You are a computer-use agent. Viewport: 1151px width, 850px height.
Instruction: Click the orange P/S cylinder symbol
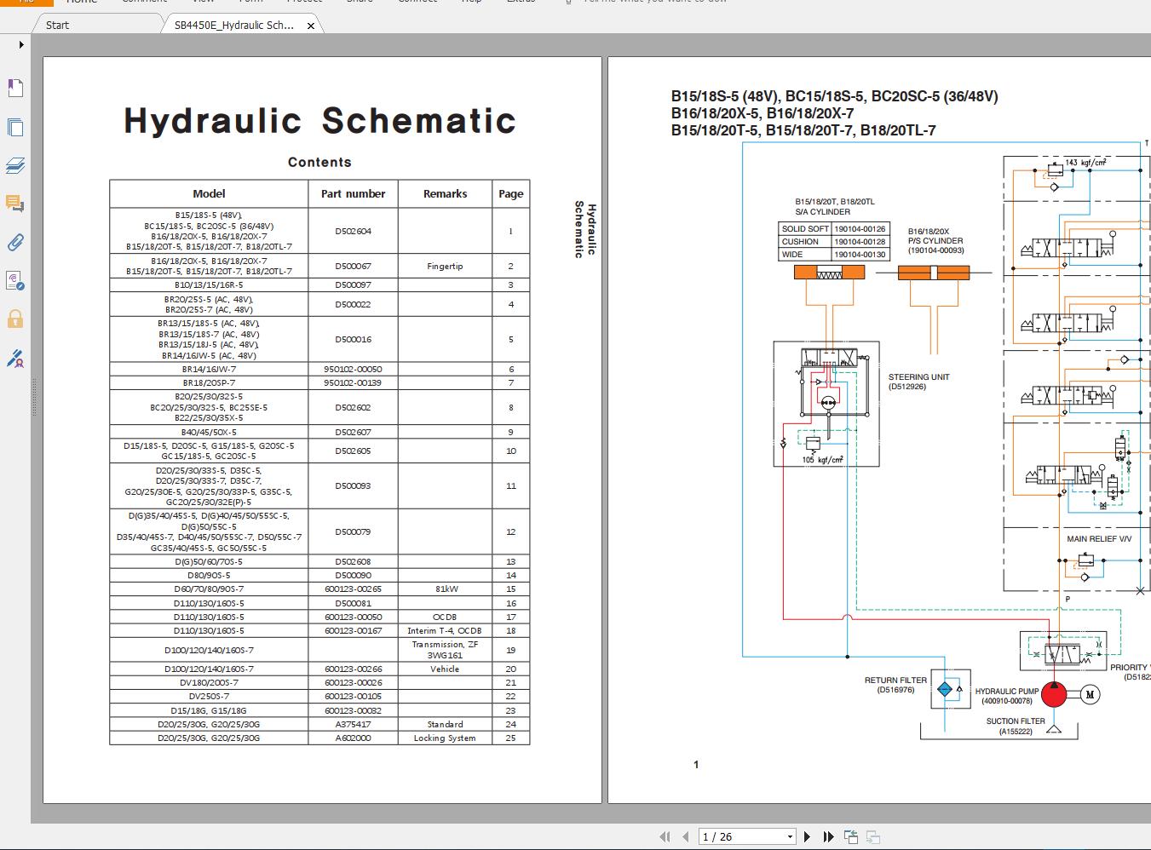point(934,273)
